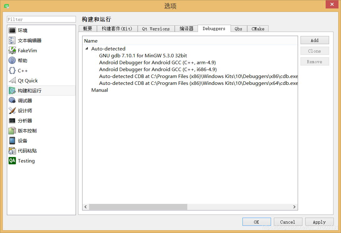Viewport: 341px width, 233px height.
Task: Click the horizontal scrollbar thumb
Action: tap(138, 207)
